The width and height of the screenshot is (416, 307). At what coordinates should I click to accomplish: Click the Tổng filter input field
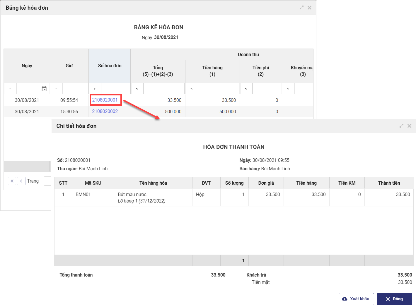164,89
